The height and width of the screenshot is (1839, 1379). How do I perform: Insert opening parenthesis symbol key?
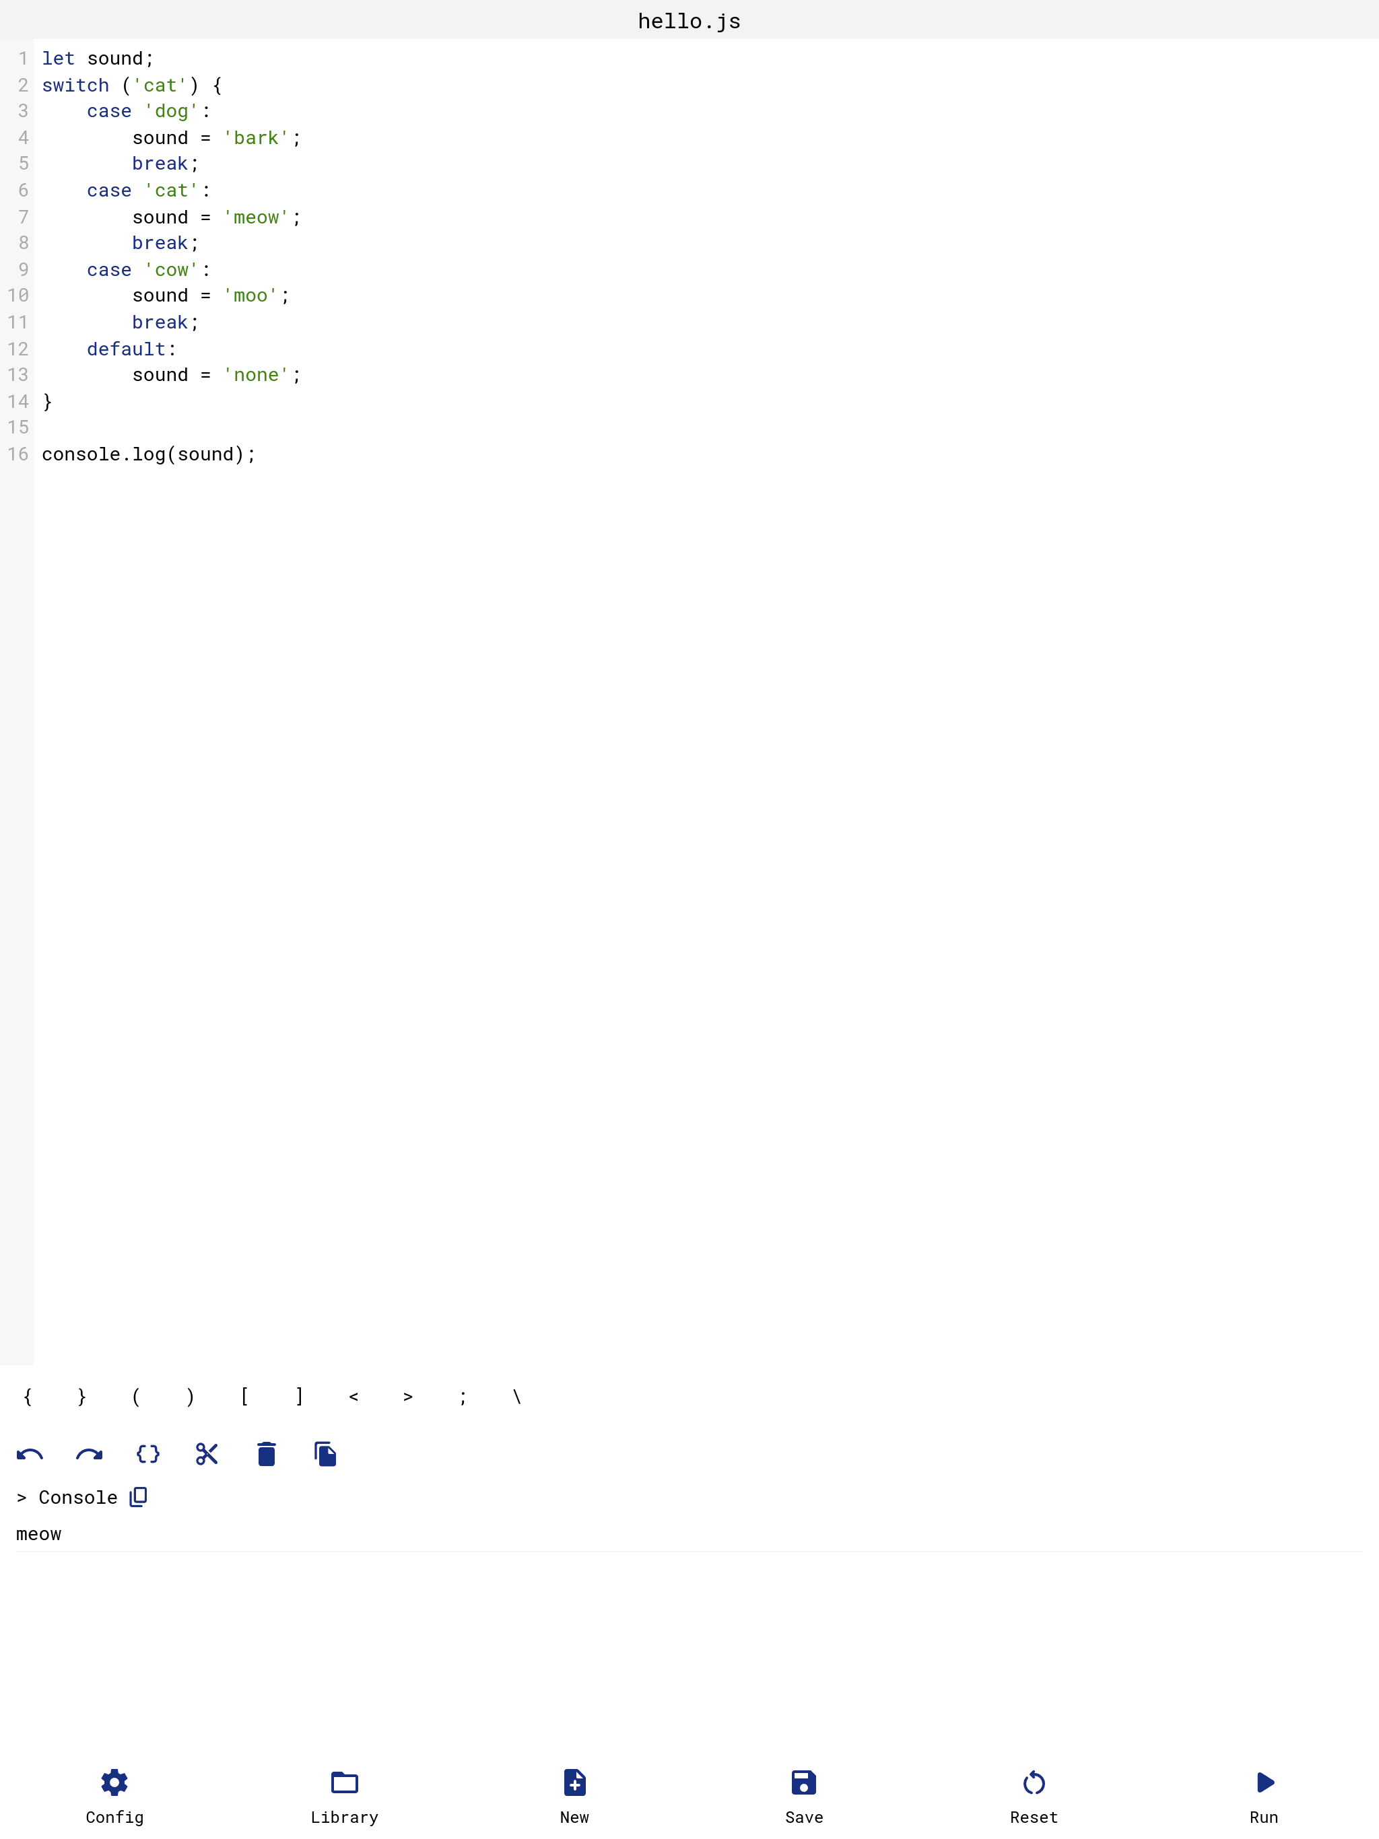pos(135,1397)
